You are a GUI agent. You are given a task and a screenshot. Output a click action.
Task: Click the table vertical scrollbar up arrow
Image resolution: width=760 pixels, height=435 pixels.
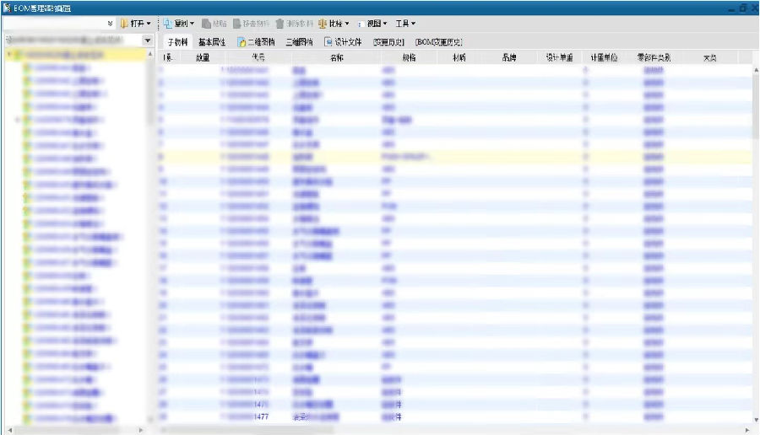pyautogui.click(x=756, y=70)
